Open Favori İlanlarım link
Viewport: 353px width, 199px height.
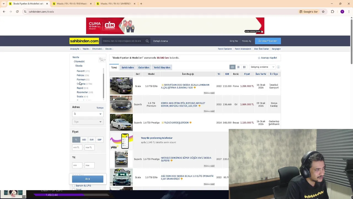click(x=225, y=49)
